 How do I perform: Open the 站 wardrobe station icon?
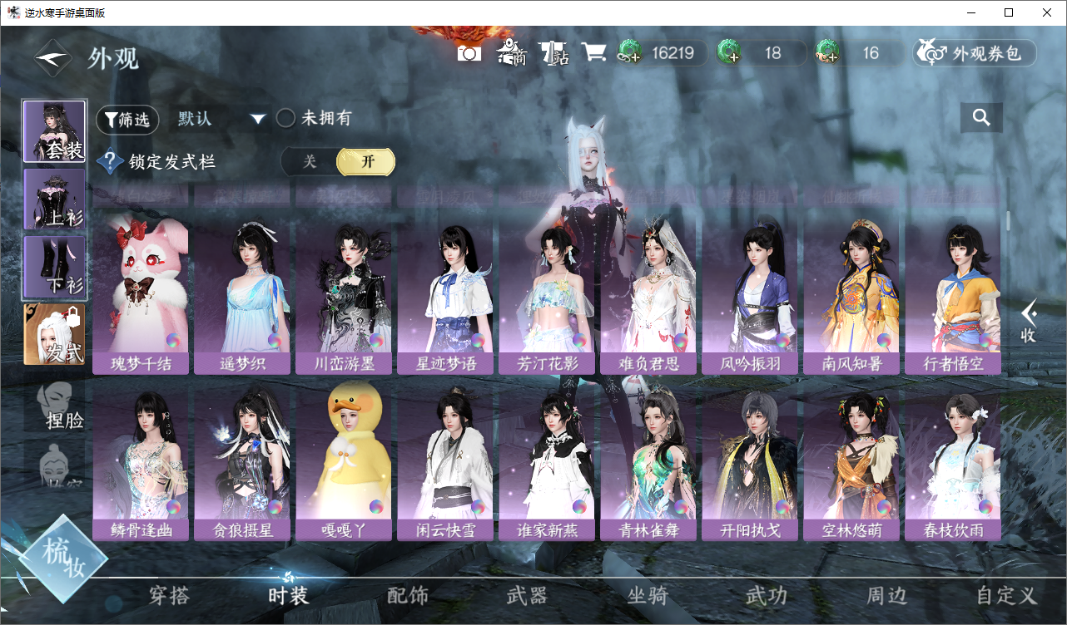(553, 53)
